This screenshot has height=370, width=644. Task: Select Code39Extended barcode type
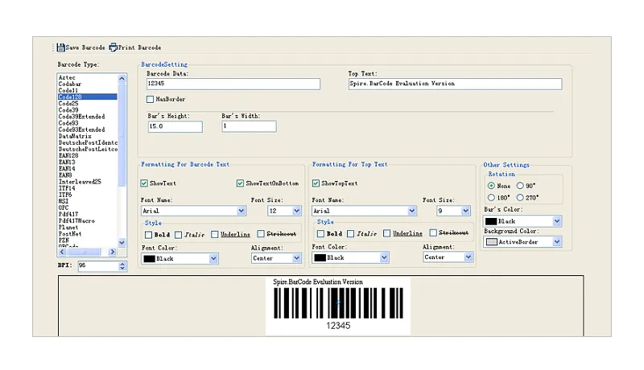[88, 117]
